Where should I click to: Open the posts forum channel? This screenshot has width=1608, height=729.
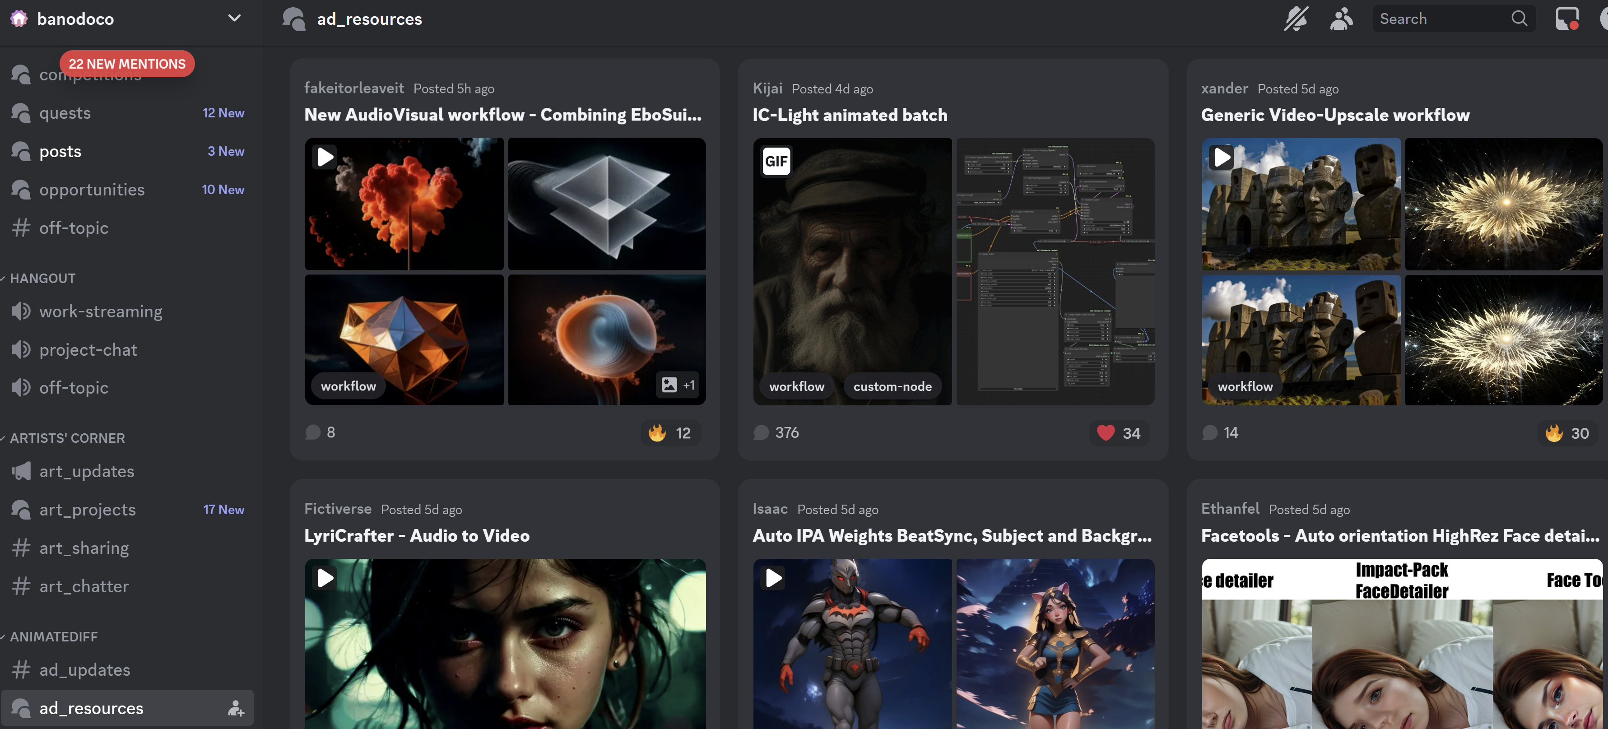[x=127, y=151]
